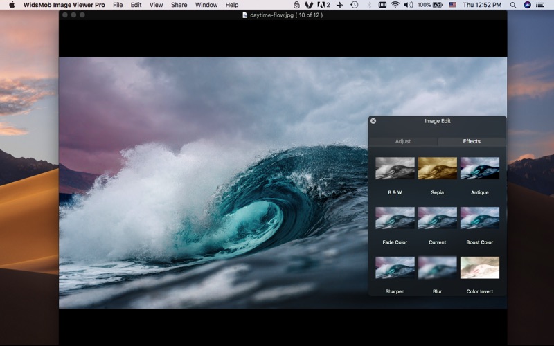Apply the Boost Color effect thumbnail

[x=480, y=218]
